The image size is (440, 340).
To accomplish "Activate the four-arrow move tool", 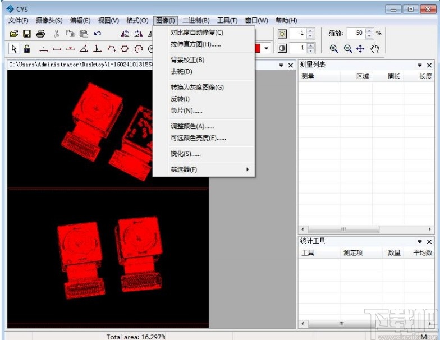I will tap(360, 49).
